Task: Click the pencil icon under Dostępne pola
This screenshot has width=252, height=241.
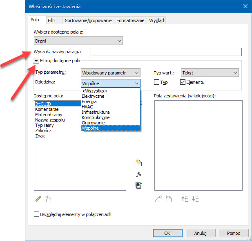Action: [38, 199]
